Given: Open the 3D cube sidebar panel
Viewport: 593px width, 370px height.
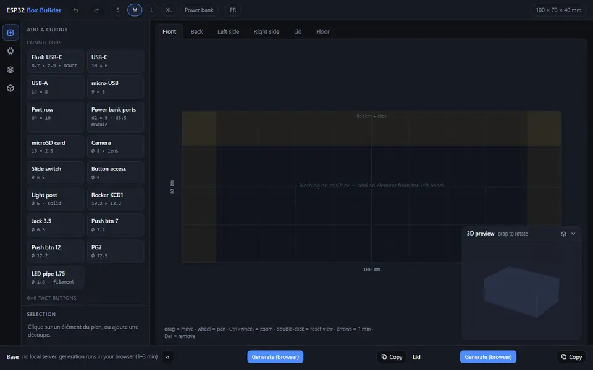Looking at the screenshot, I should [11, 88].
